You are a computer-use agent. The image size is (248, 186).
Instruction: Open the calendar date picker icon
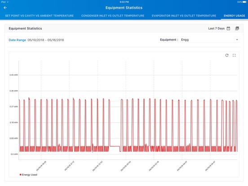coord(228,28)
